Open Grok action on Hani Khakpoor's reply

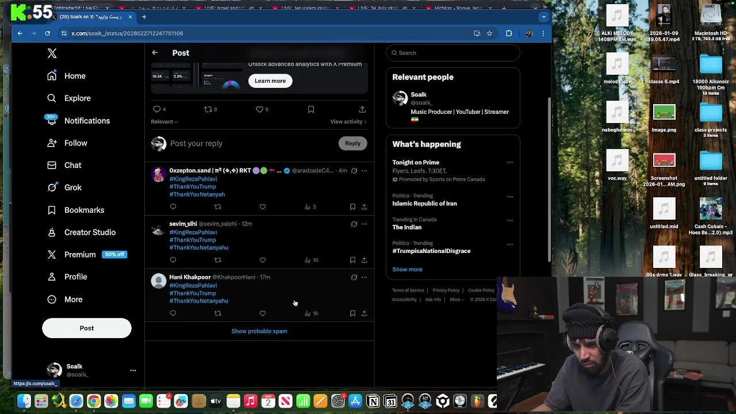point(354,277)
